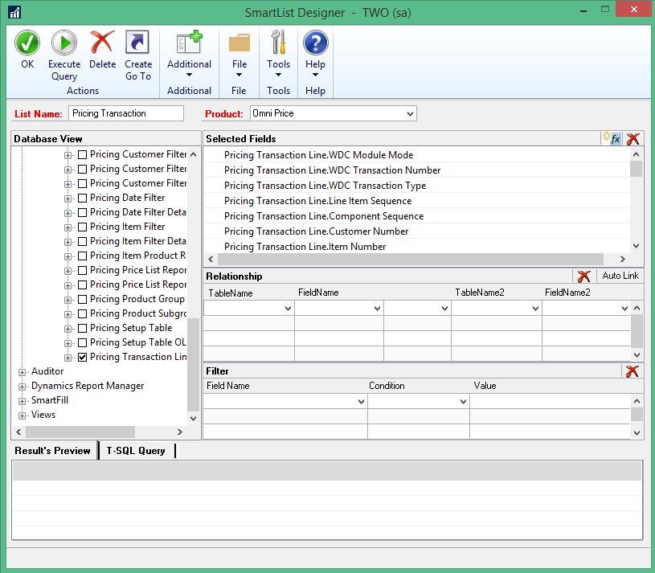Viewport: 655px width, 573px height.
Task: Check the Pricing Date Filter Detail checkbox
Action: point(82,213)
